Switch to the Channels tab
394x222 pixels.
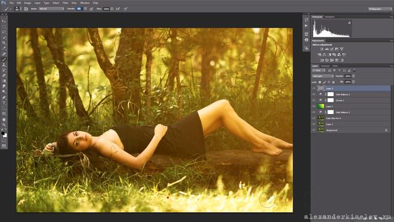pos(325,66)
